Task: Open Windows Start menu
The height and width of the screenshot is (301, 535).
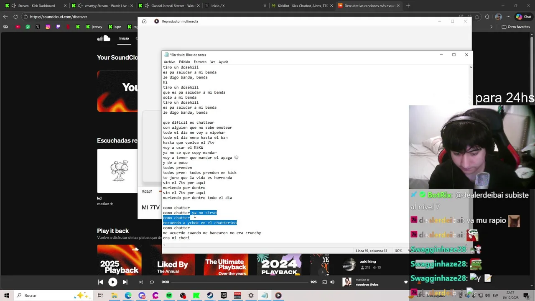Action: click(7, 296)
